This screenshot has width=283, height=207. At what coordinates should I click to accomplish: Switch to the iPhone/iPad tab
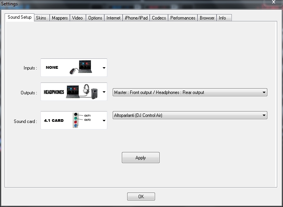click(136, 18)
